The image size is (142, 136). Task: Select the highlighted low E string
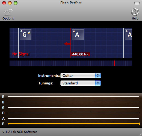tap(74, 124)
